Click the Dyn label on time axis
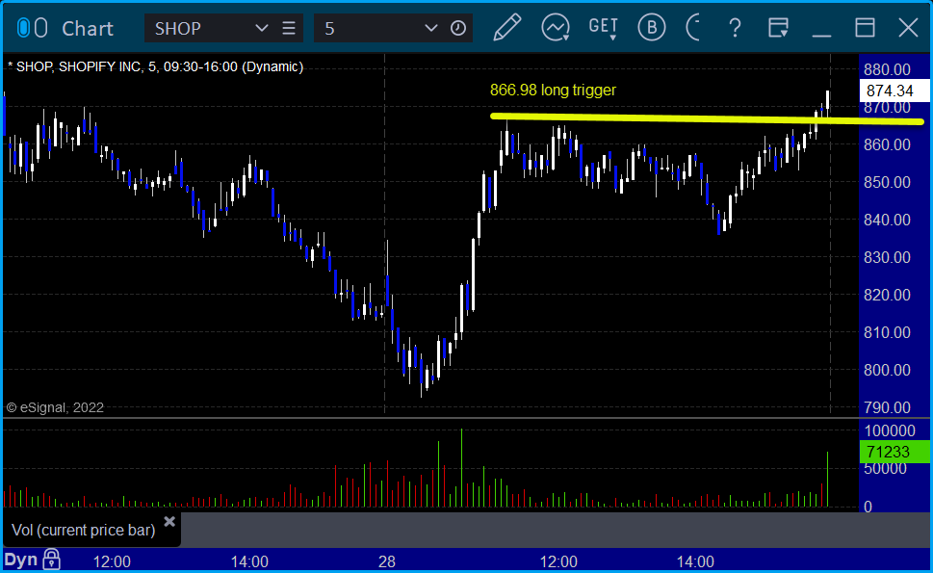This screenshot has height=573, width=933. (21, 560)
